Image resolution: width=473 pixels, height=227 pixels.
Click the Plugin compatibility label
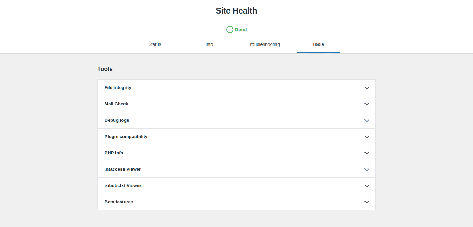[x=126, y=137]
